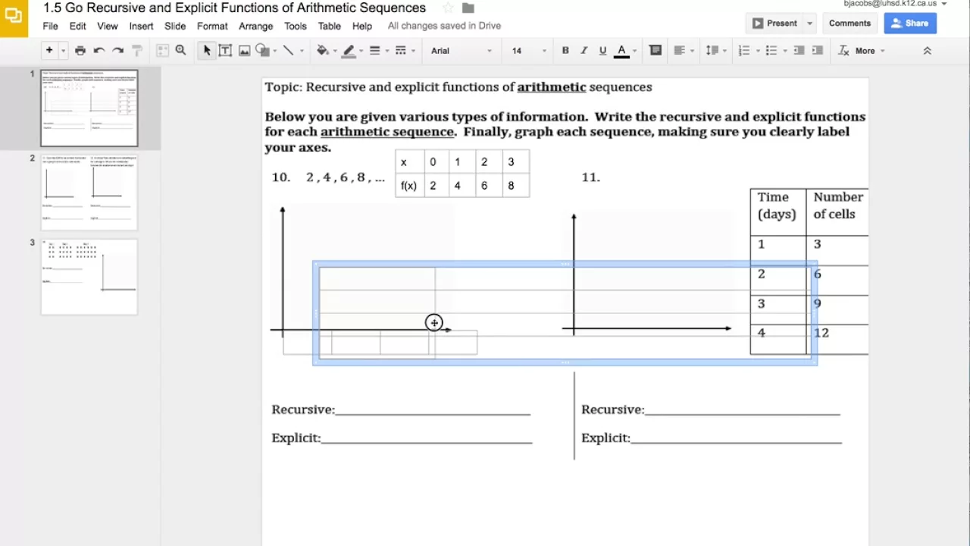This screenshot has width=970, height=546.
Task: Expand the Present options dropdown arrow
Action: (809, 24)
